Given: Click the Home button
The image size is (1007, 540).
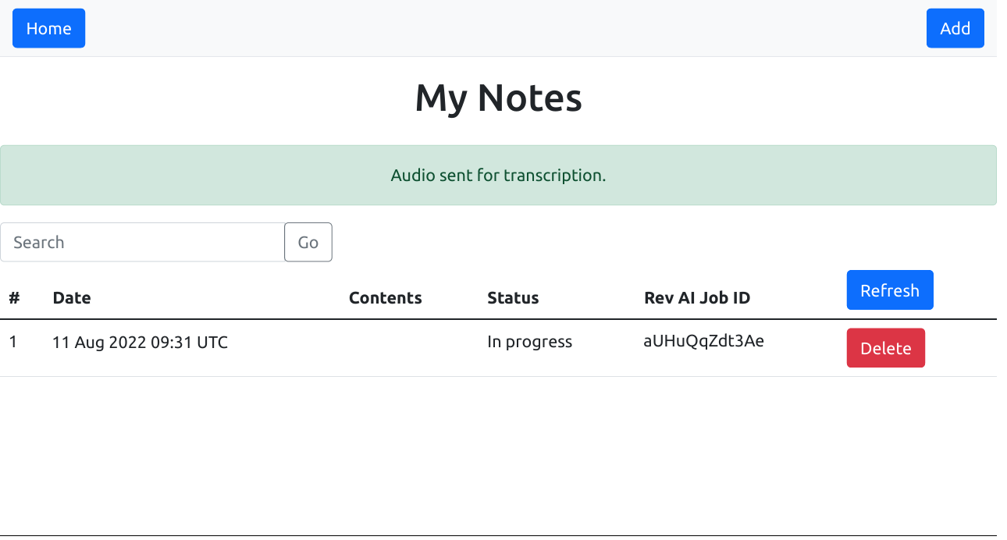Looking at the screenshot, I should [48, 28].
